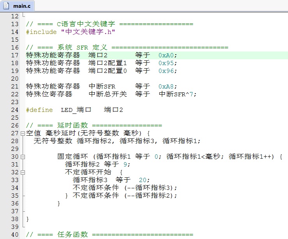Viewport: 288px width, 239px height.
Task: Select the main.c editor tab
Action: pyautogui.click(x=18, y=6)
